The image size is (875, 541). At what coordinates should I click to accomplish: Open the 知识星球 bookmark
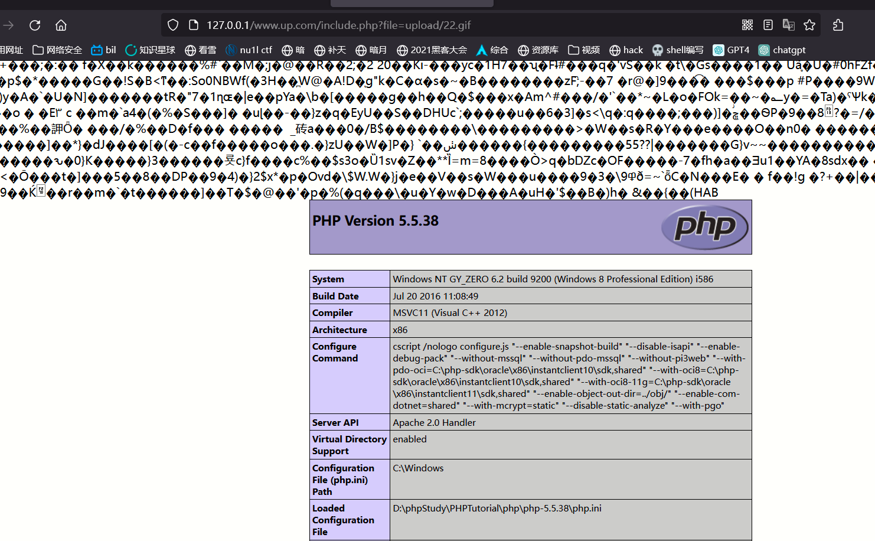150,50
